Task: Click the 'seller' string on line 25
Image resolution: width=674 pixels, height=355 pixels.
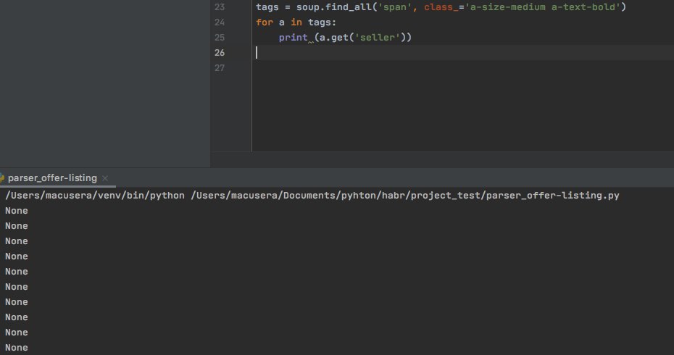Action: (x=378, y=38)
